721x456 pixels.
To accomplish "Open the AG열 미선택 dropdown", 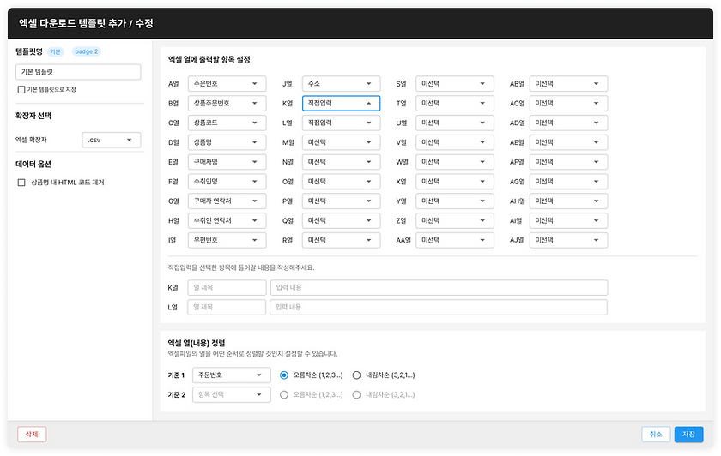I will click(x=568, y=182).
